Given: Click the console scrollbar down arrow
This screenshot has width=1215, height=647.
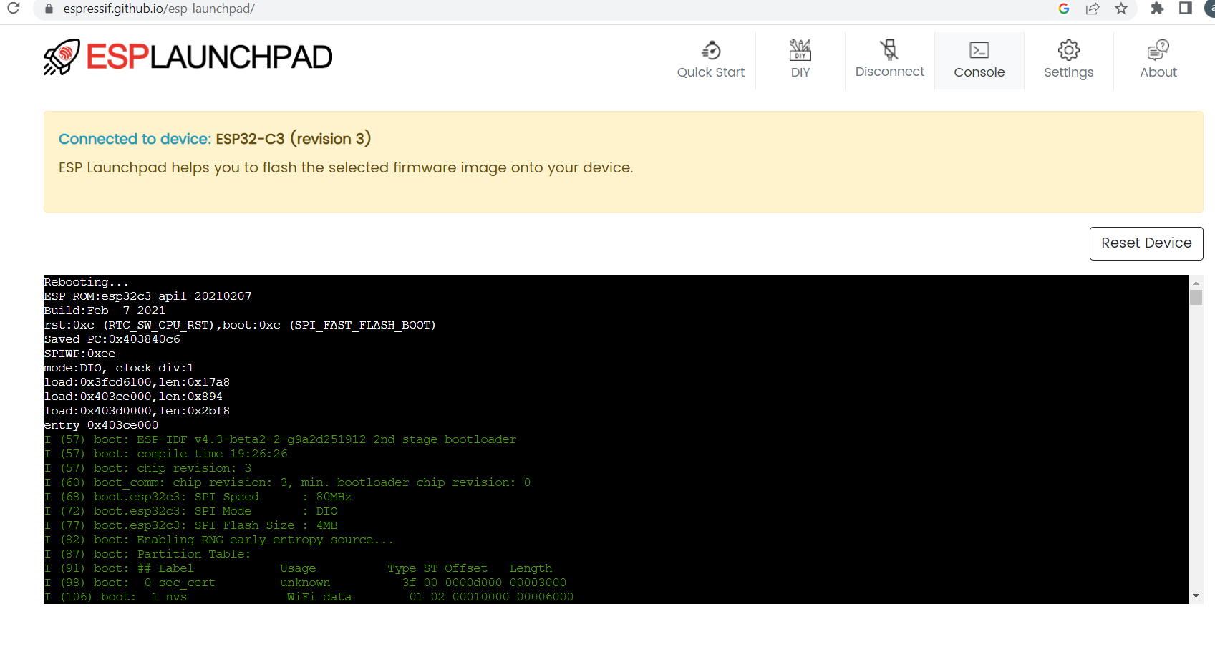Looking at the screenshot, I should tap(1196, 596).
